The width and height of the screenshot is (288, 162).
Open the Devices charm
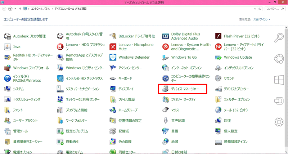279,101
